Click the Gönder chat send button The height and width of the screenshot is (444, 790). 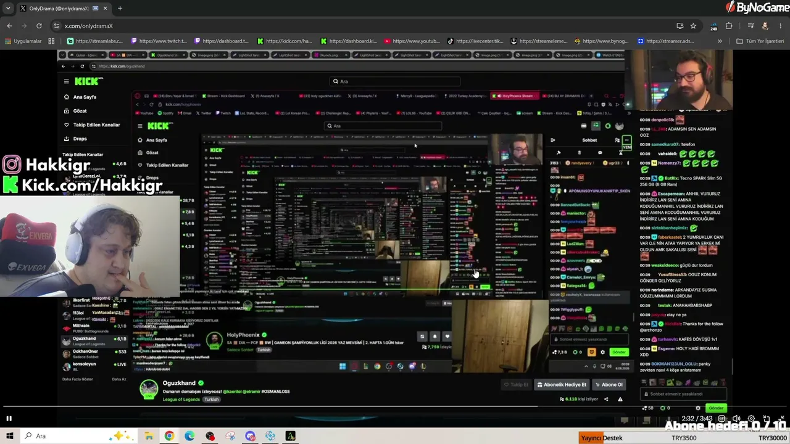[716, 408]
